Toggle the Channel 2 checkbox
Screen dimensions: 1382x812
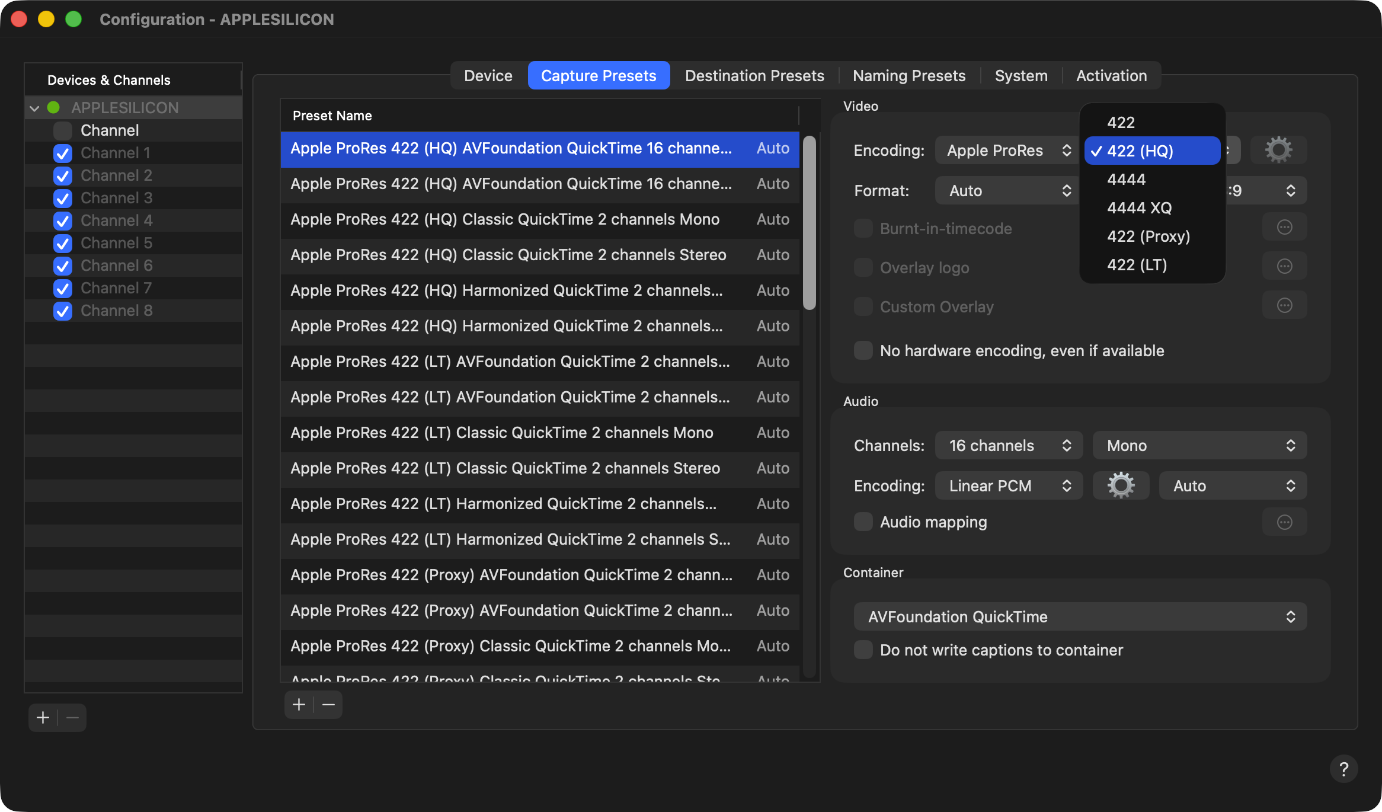[63, 175]
